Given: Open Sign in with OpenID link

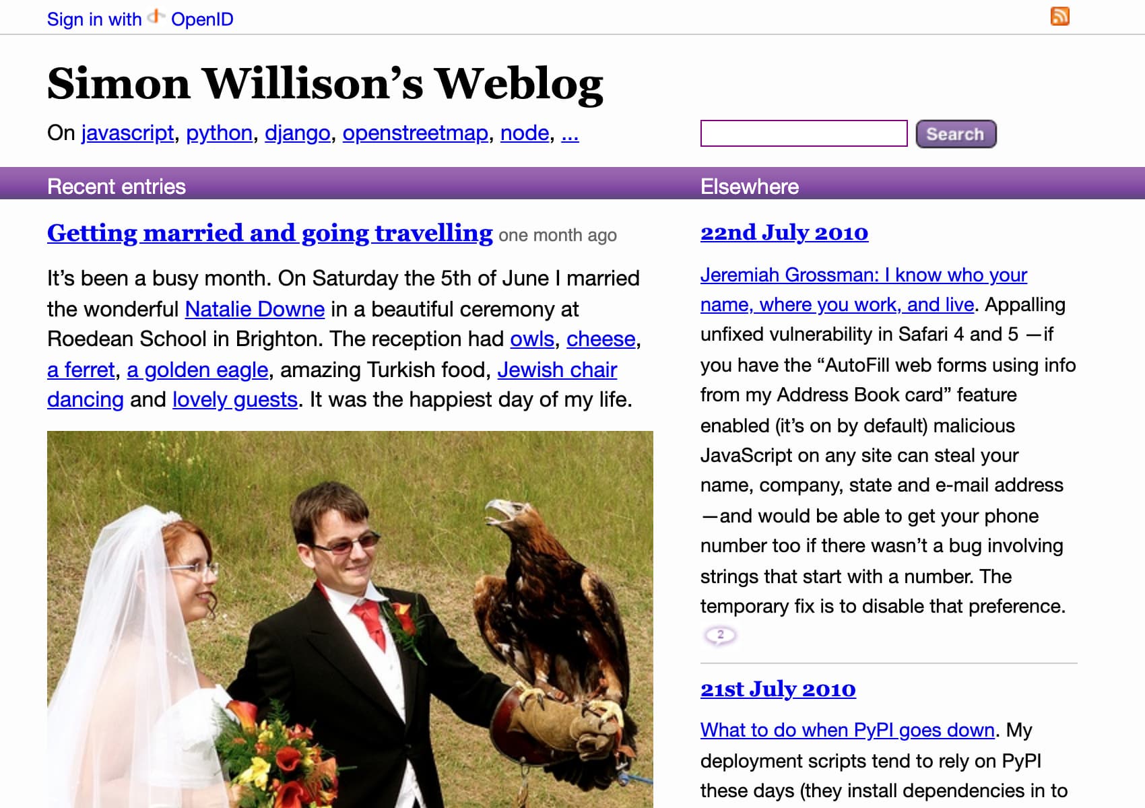Looking at the screenshot, I should point(140,19).
